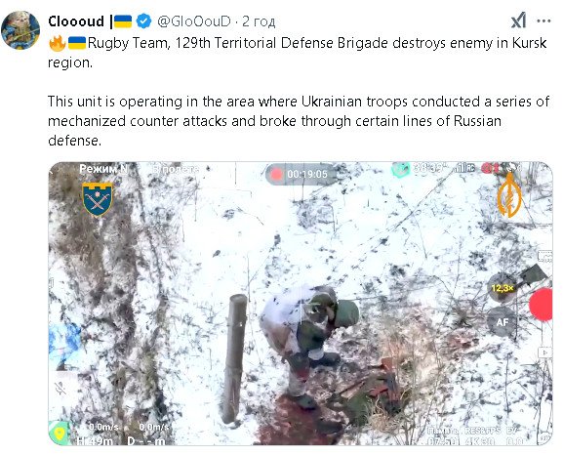Click the small playback gallery icon
The image size is (563, 455).
(545, 352)
